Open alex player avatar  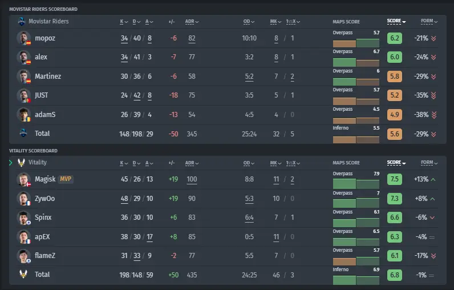click(23, 57)
